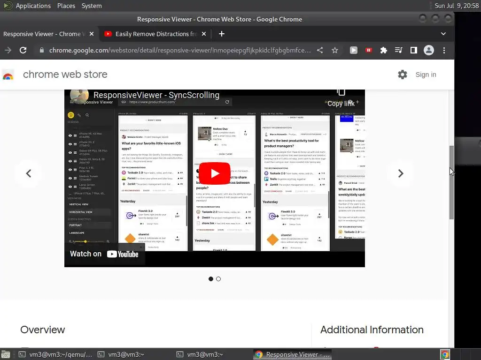The height and width of the screenshot is (360, 481).
Task: Click the share page icon in address bar
Action: [x=320, y=50]
